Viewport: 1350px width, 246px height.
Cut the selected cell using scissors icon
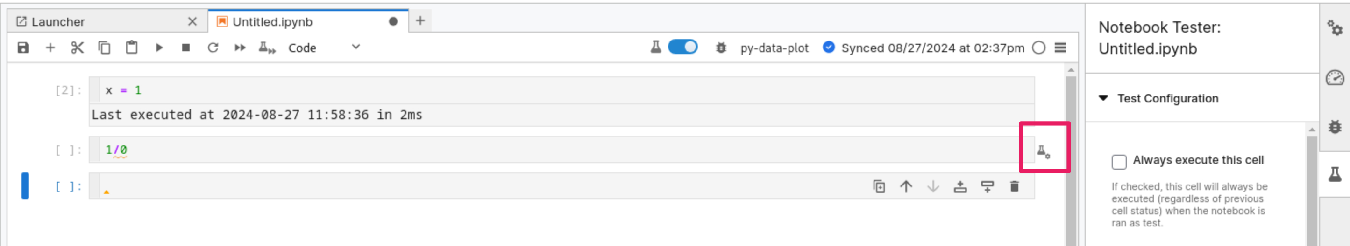(x=77, y=48)
